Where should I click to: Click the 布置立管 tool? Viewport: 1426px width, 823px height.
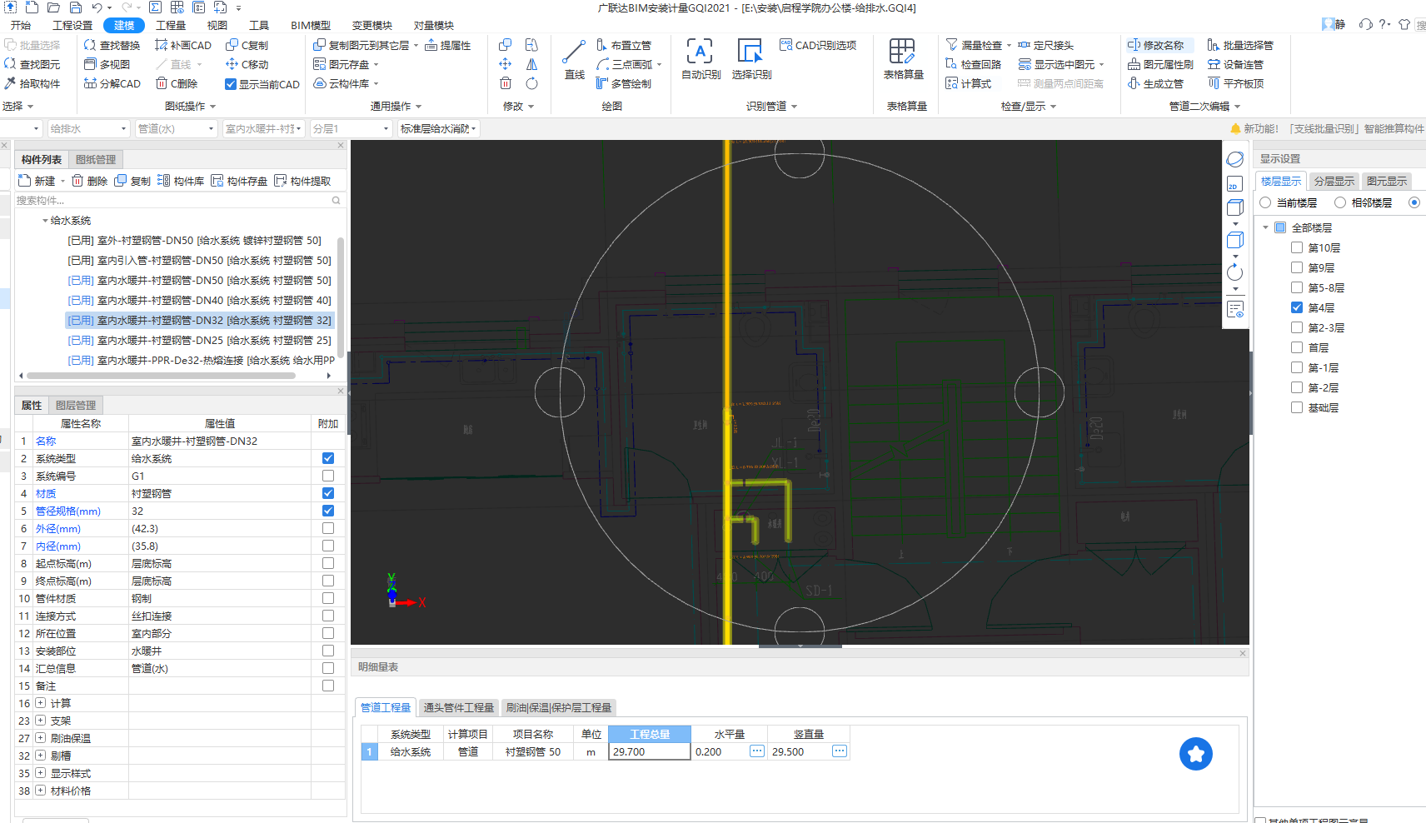[624, 45]
